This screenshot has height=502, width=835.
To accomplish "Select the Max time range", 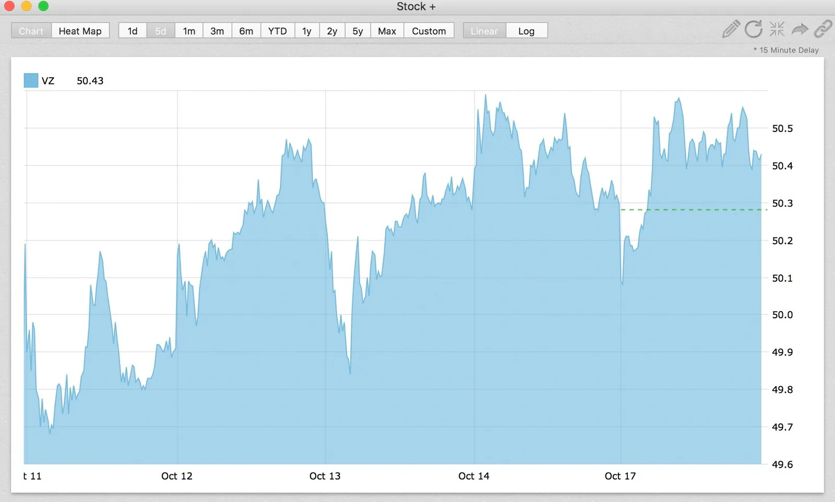I will (387, 31).
